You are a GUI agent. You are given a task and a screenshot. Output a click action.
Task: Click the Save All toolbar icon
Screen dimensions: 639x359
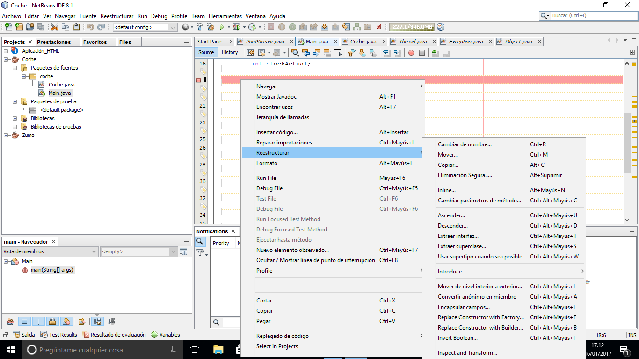point(41,27)
